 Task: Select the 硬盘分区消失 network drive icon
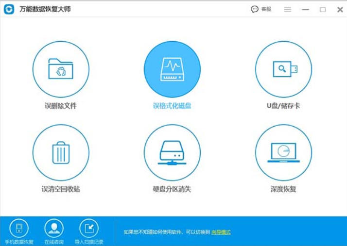pyautogui.click(x=172, y=152)
